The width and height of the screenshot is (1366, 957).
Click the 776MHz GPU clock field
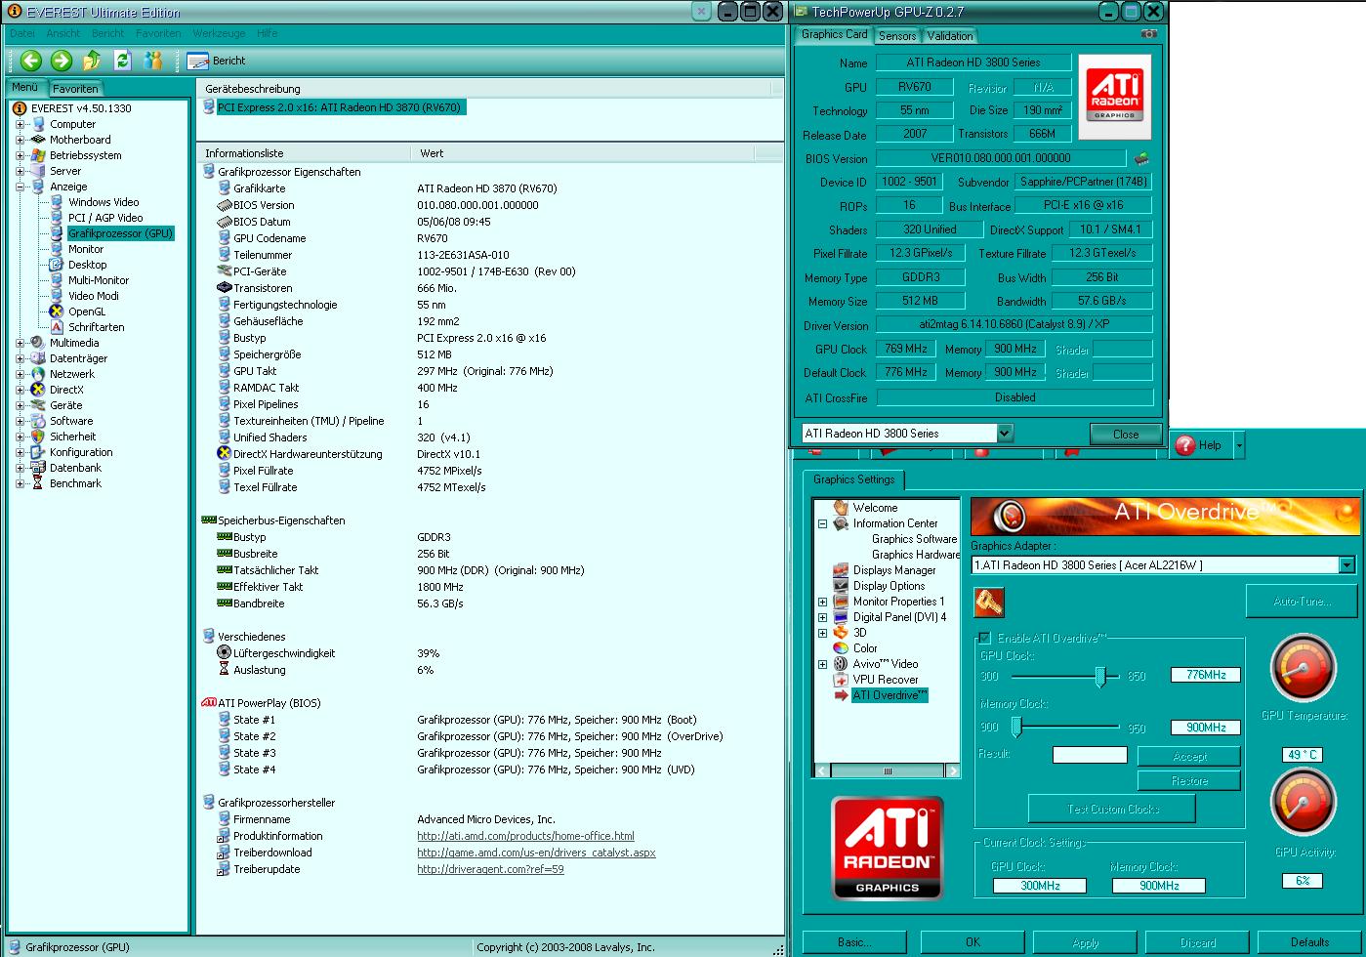click(1206, 675)
